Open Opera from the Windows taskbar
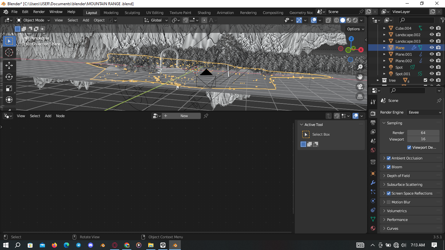This screenshot has width=445, height=250. (115, 245)
